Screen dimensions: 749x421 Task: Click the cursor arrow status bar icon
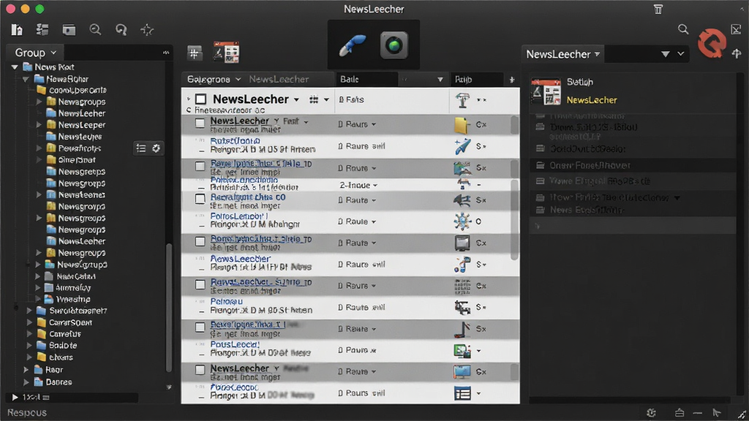[x=717, y=413]
